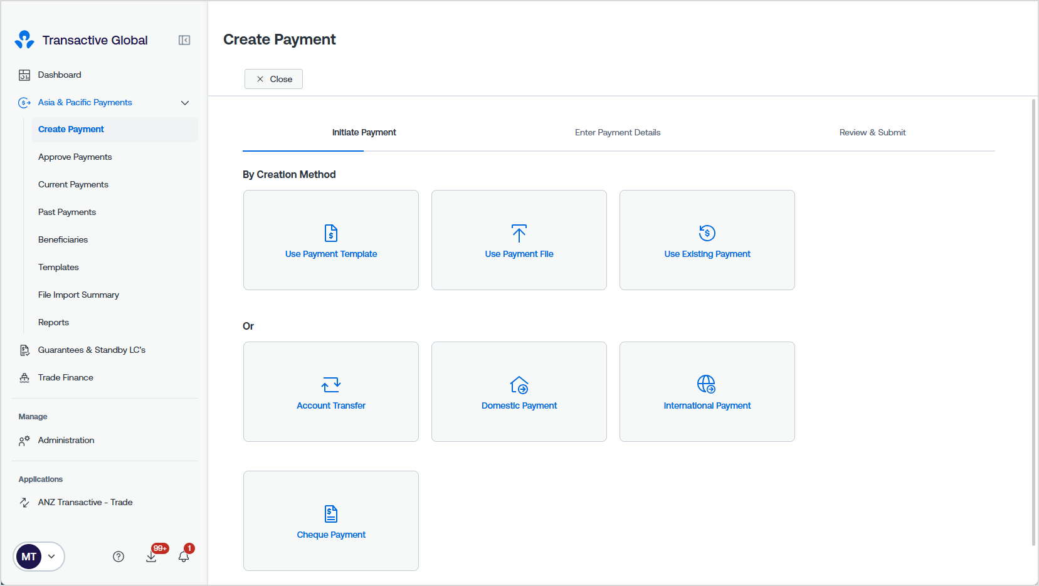Click the Cheque Payment link text

(x=331, y=535)
